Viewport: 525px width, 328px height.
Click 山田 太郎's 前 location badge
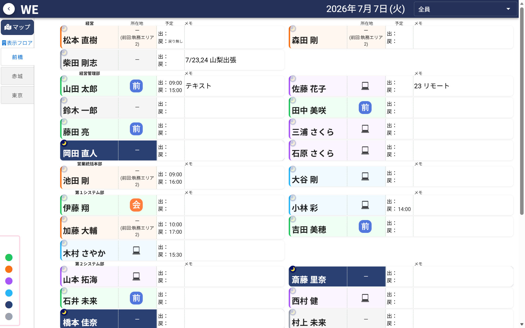[136, 86]
